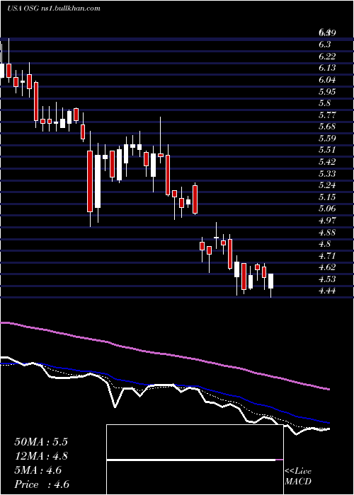Click the <<Live label
Image resolution: width=354 pixels, height=495 pixels.
(298, 472)
